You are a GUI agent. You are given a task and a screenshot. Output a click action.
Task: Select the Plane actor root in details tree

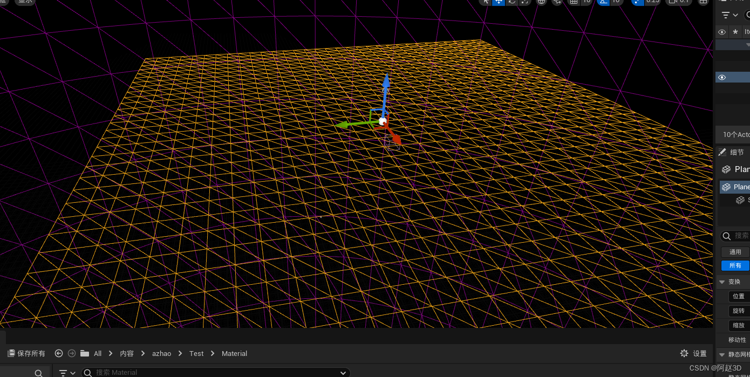click(x=735, y=187)
